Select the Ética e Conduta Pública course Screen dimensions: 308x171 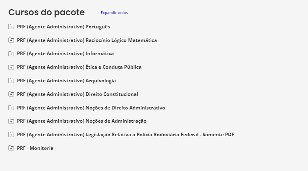pyautogui.click(x=79, y=67)
